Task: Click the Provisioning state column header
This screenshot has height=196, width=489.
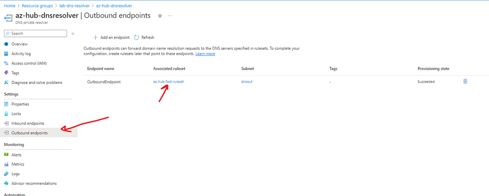Action: click(434, 69)
